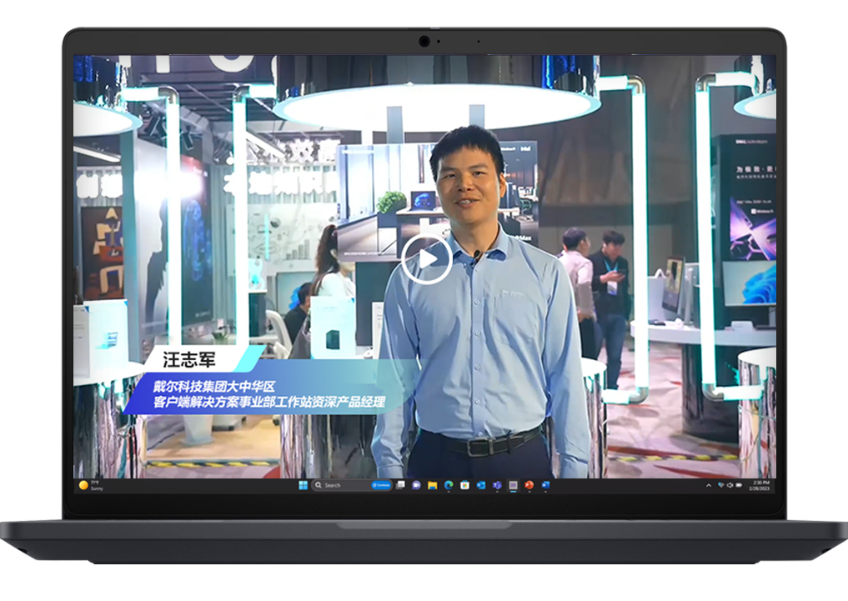Open the Sunny weather widget
The image size is (848, 601).
90,485
